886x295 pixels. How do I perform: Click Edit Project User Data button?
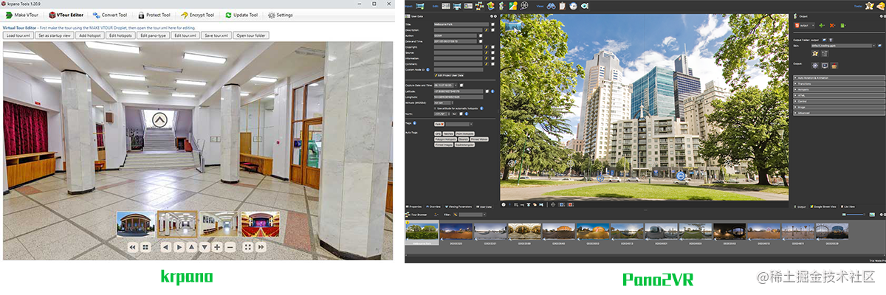pyautogui.click(x=450, y=75)
